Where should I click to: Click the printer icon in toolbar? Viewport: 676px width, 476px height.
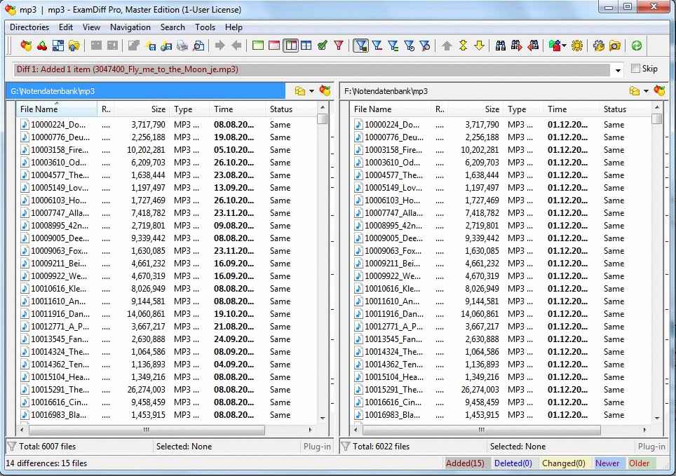(182, 46)
